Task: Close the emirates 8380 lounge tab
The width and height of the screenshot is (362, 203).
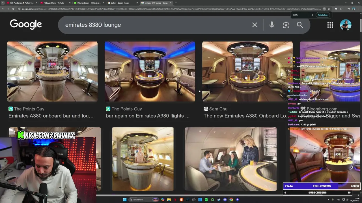Action: point(171,3)
